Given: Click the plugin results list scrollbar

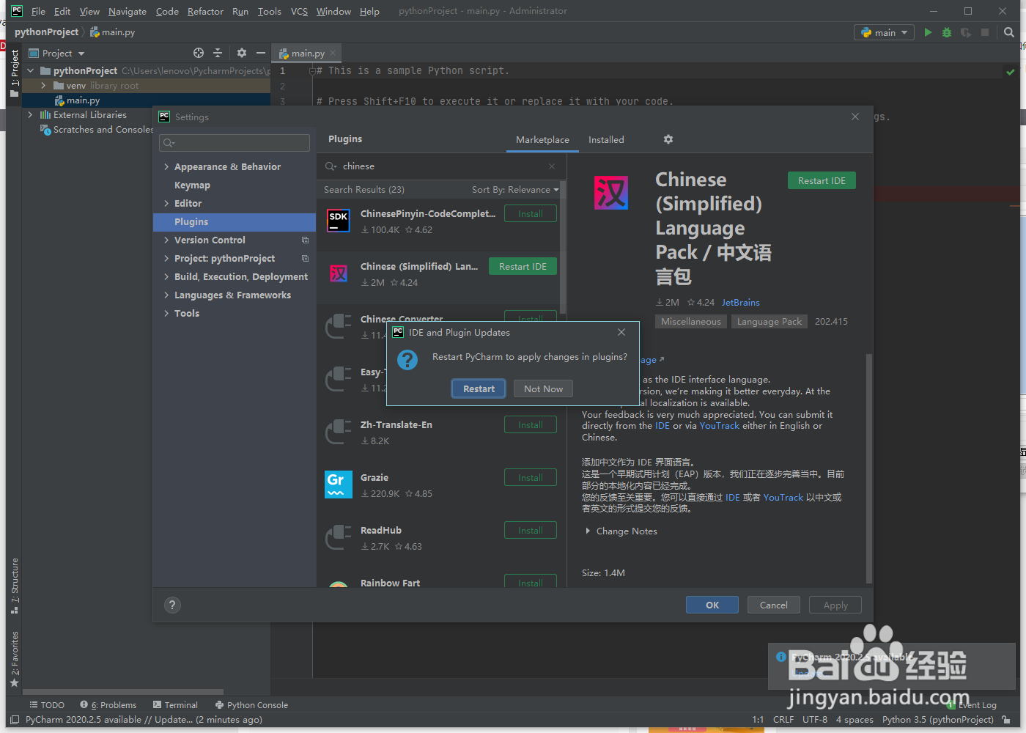Looking at the screenshot, I should click(x=563, y=248).
